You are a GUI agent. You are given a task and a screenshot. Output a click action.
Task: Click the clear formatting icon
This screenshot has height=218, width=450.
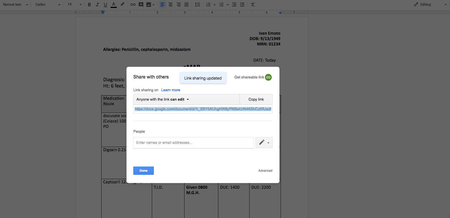253,5
